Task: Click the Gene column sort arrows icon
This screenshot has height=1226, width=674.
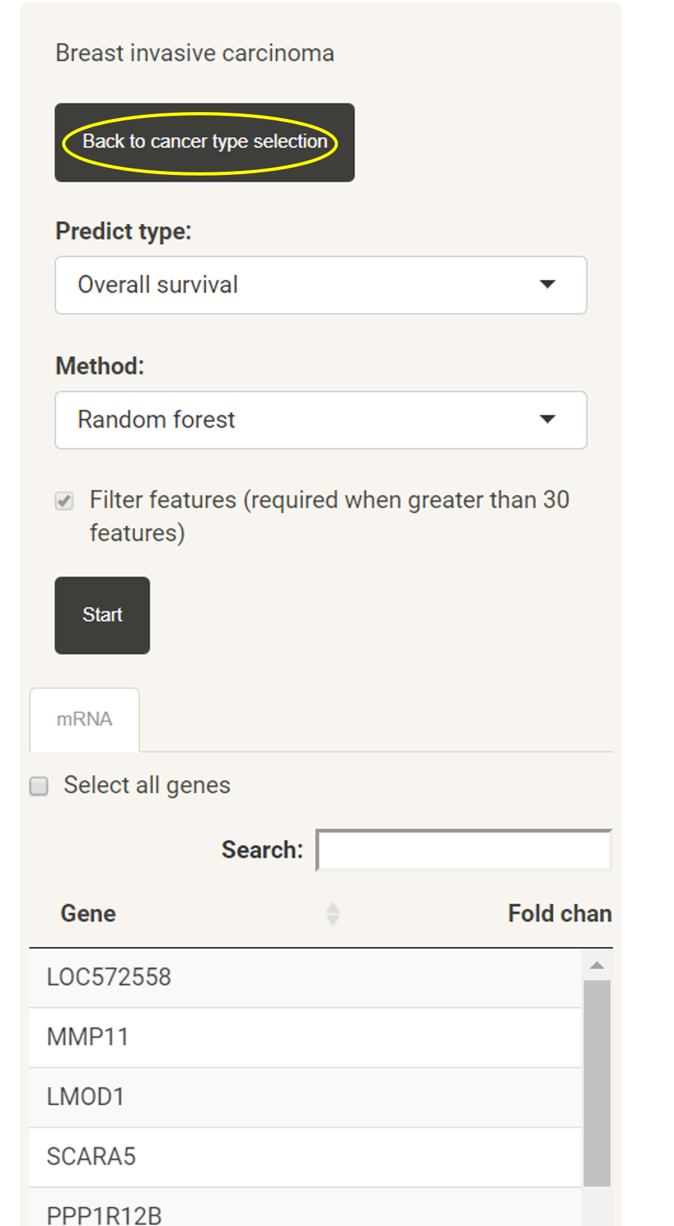Action: point(332,913)
